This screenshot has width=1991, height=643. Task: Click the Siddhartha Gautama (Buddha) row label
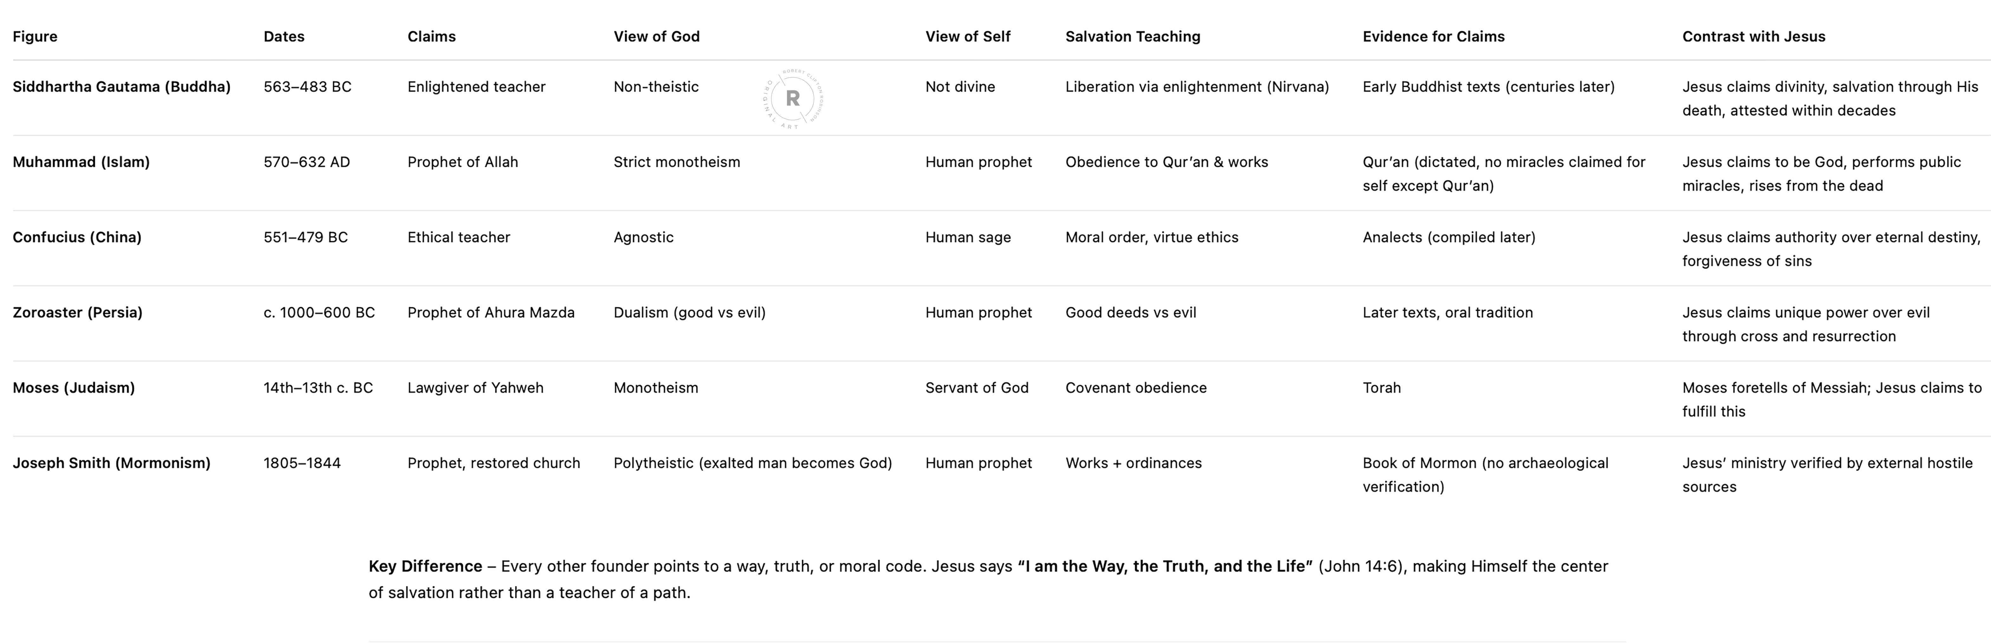[x=121, y=87]
